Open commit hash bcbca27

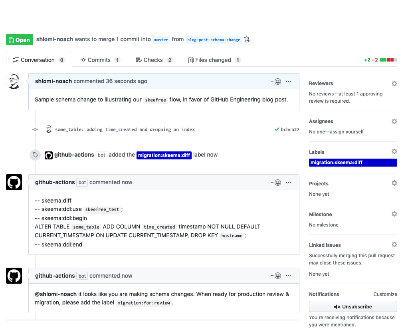[290, 129]
